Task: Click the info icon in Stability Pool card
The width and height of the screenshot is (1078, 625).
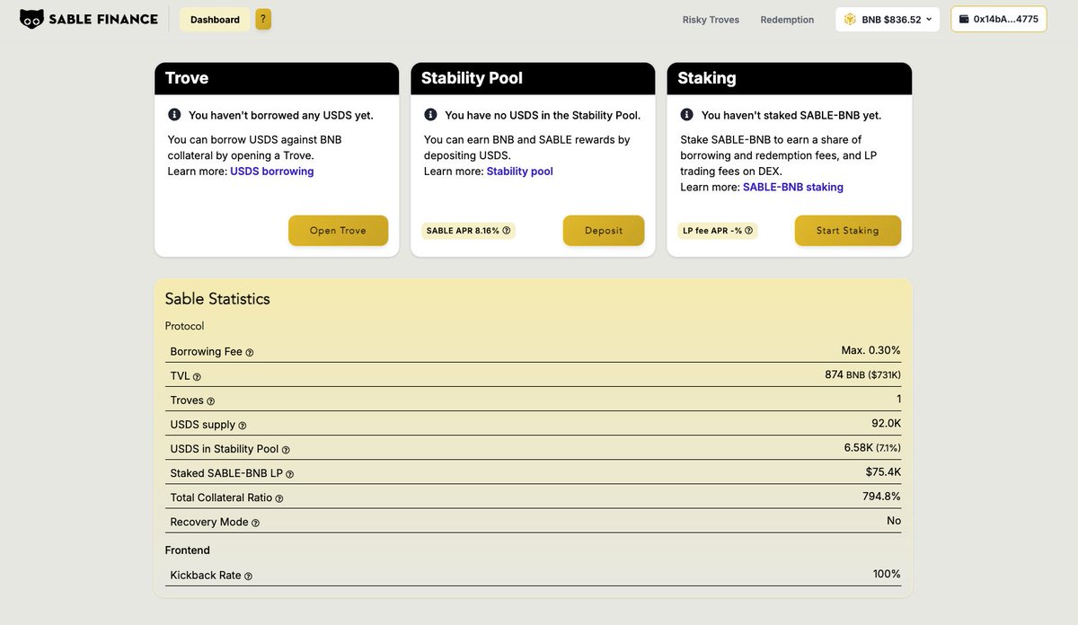Action: (430, 115)
